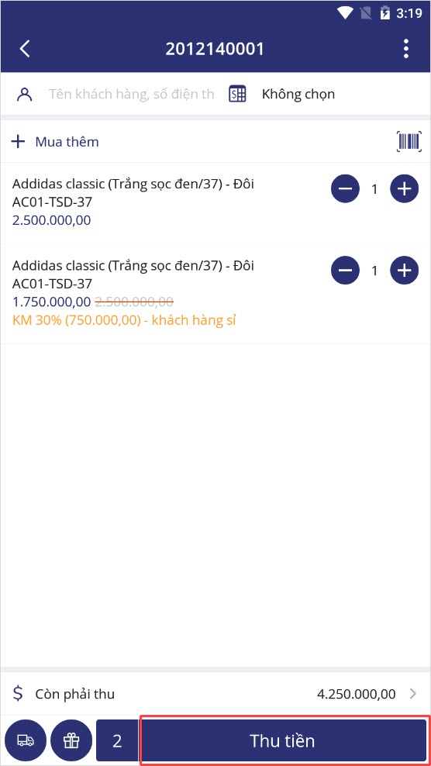Tap the price list calculator icon
The image size is (431, 766).
tap(237, 94)
